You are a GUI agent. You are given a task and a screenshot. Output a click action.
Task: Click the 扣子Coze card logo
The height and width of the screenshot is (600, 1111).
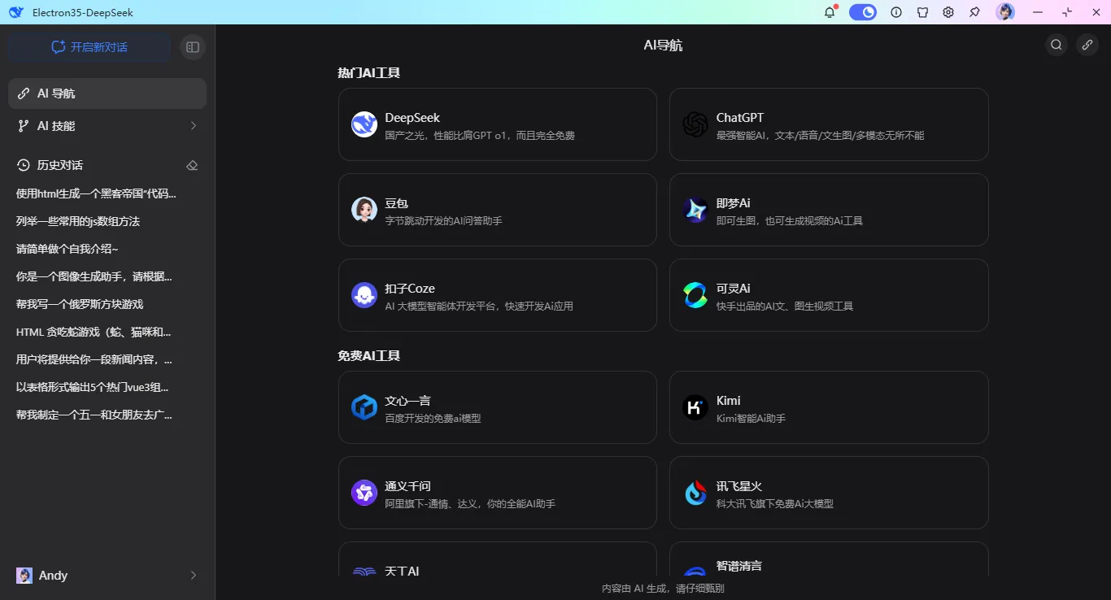click(364, 295)
